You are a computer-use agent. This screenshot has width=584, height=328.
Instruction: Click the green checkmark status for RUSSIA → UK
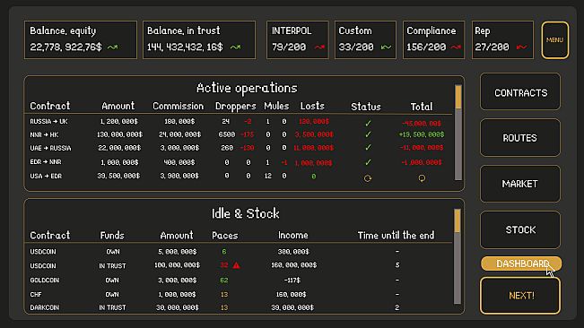tap(368, 123)
